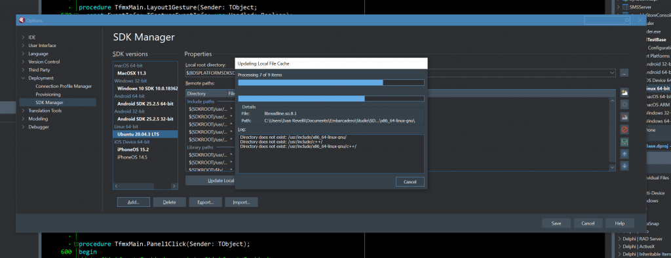Click the Remote paths scrollbar down arrow
Image resolution: width=671 pixels, height=258 pixels.
pos(612,168)
